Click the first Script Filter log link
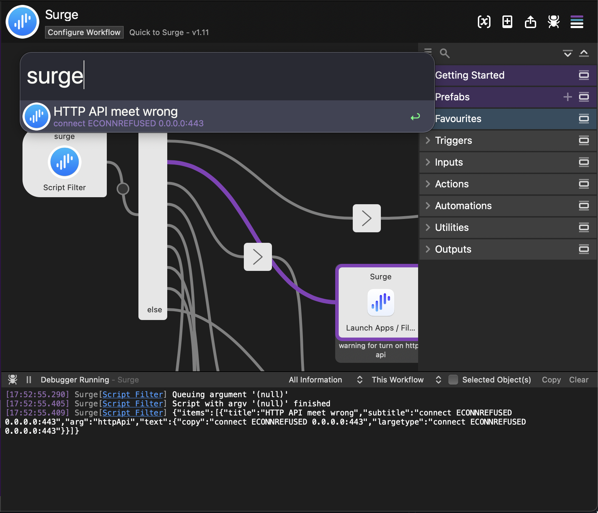This screenshot has width=598, height=513. tap(133, 394)
